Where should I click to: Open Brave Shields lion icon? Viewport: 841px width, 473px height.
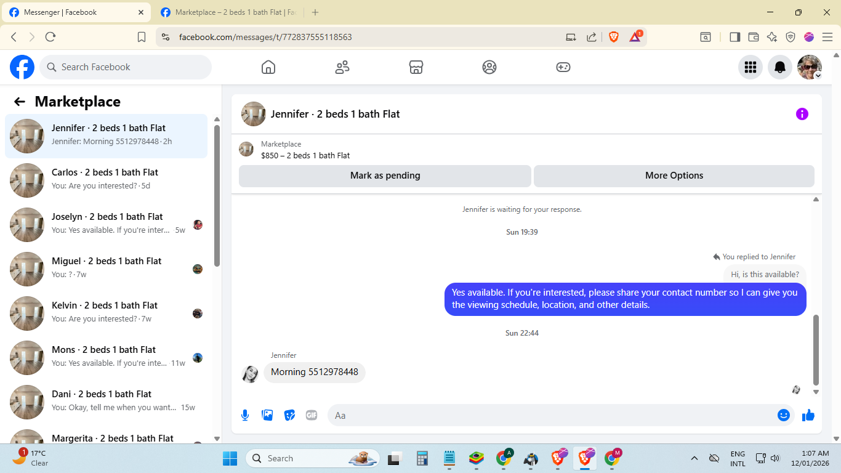tap(614, 37)
